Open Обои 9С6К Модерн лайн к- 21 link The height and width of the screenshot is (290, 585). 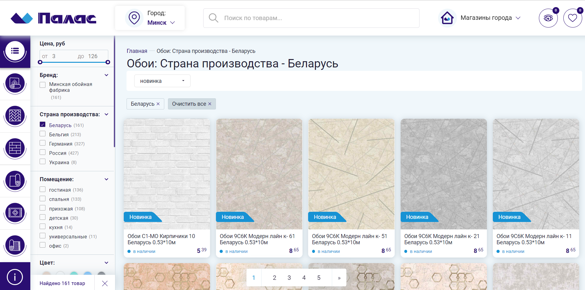tap(442, 239)
